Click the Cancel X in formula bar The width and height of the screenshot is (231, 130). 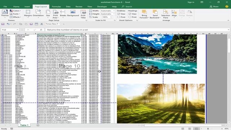28,30
